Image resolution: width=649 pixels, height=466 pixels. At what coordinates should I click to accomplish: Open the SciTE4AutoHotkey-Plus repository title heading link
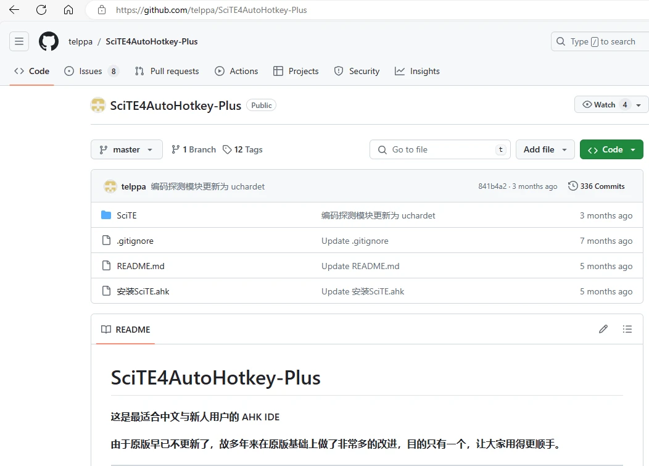click(175, 106)
